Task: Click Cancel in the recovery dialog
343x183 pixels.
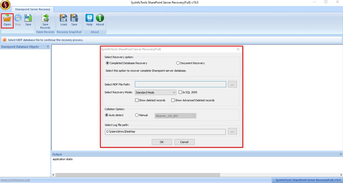Action: [x=184, y=142]
